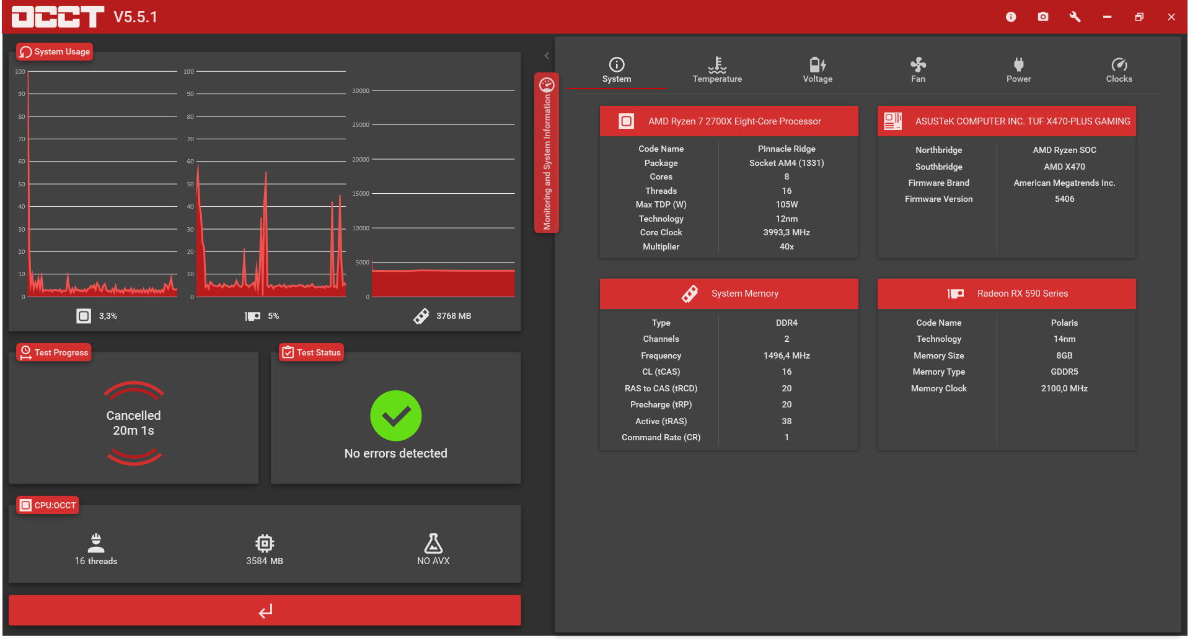Click the RAM icon in System Memory header
This screenshot has width=1190, height=644.
[x=690, y=294]
